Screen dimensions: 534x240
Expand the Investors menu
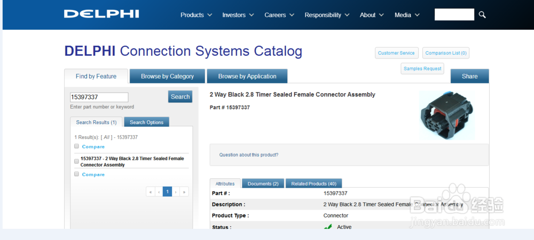point(238,15)
